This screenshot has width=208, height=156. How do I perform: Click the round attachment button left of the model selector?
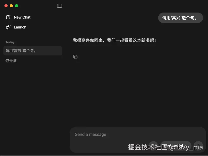(x=153, y=146)
